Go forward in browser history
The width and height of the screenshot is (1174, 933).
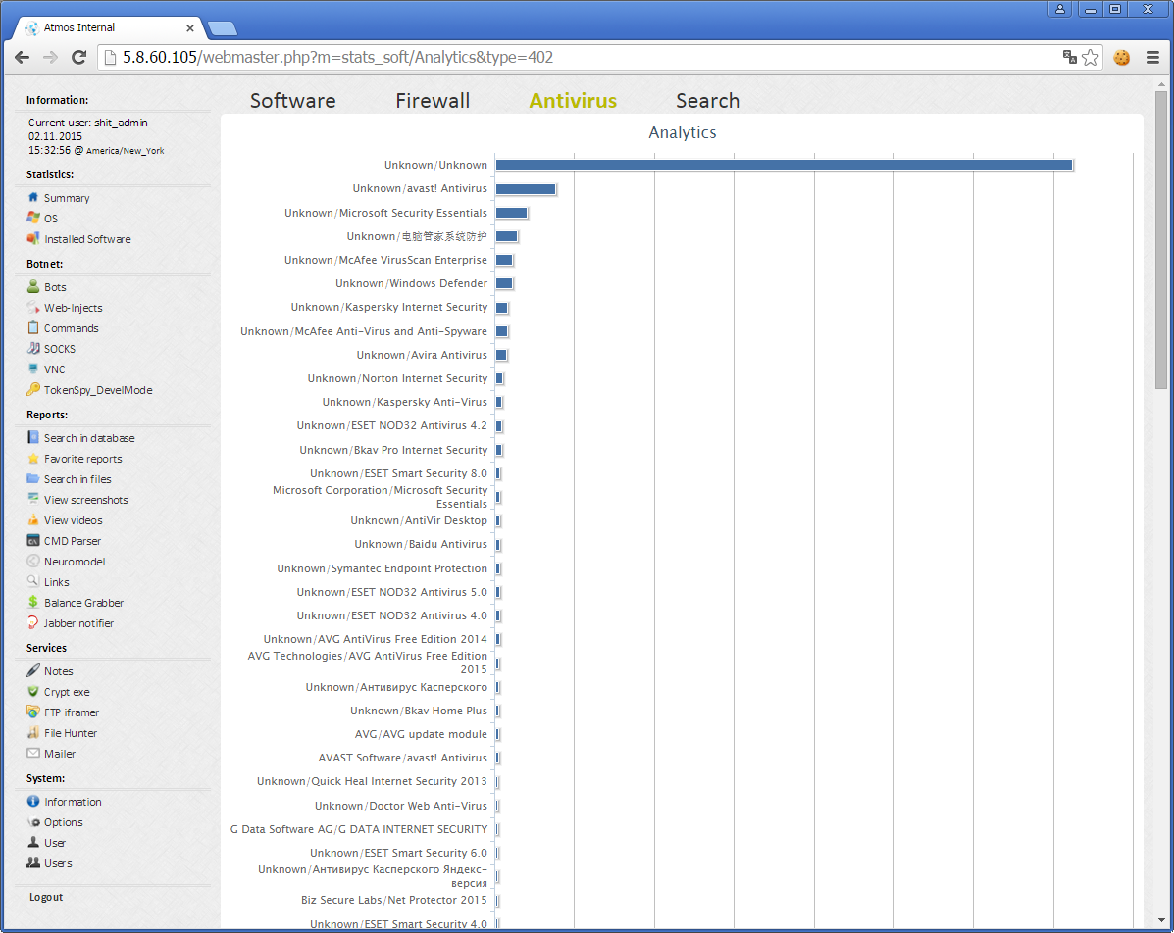click(x=50, y=57)
